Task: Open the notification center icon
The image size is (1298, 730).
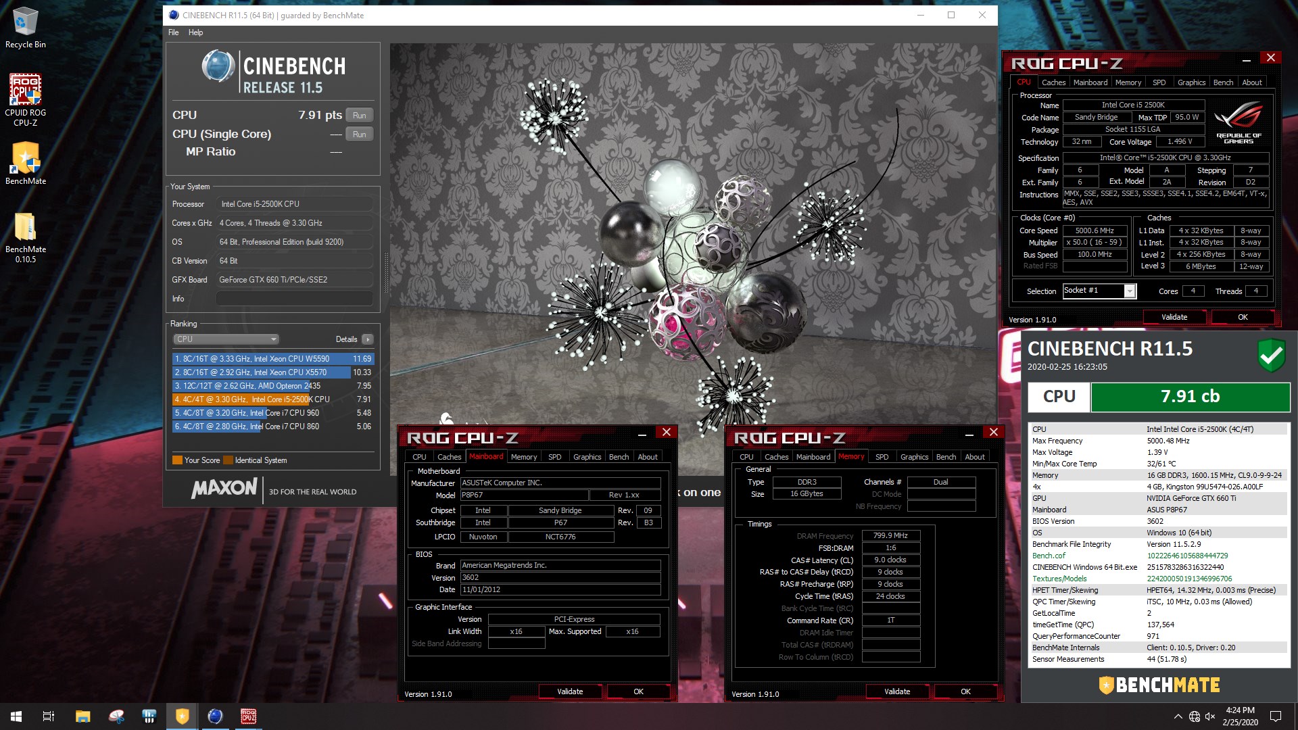Action: [1276, 716]
